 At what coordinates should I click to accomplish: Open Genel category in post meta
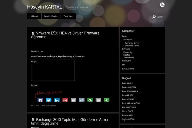43,106
